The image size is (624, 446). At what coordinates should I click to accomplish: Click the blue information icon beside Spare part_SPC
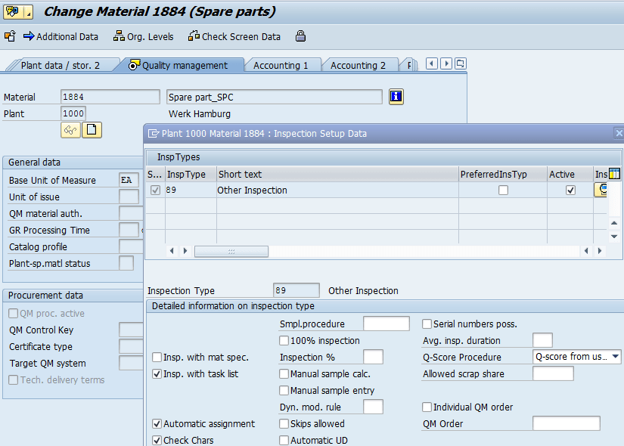tap(396, 97)
